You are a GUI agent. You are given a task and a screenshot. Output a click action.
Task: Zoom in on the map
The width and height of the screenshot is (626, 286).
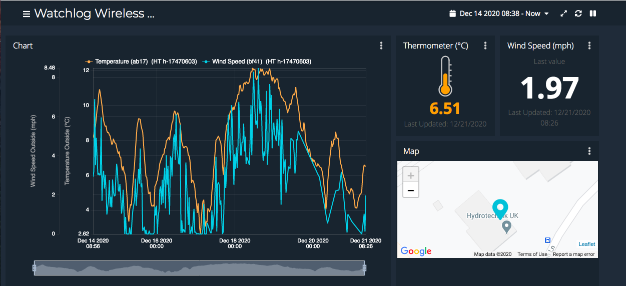click(411, 175)
